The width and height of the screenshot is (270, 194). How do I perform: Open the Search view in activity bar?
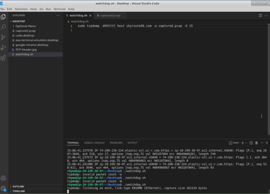click(x=3, y=27)
